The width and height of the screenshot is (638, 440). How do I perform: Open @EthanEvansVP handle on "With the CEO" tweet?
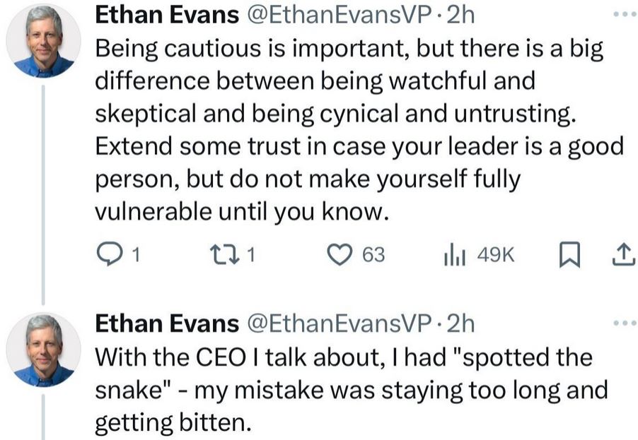coord(337,323)
